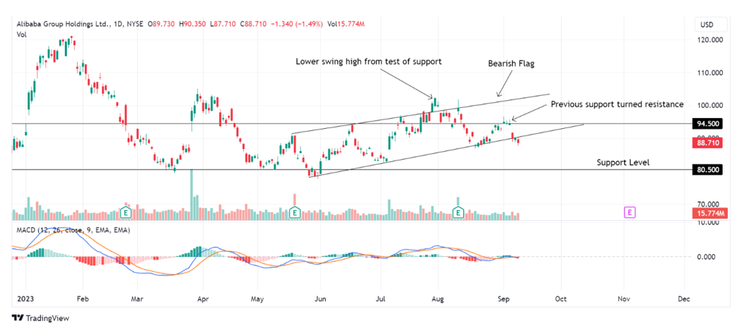Click the 10.000 MACD axis label
The width and height of the screenshot is (745, 333).
point(709,223)
